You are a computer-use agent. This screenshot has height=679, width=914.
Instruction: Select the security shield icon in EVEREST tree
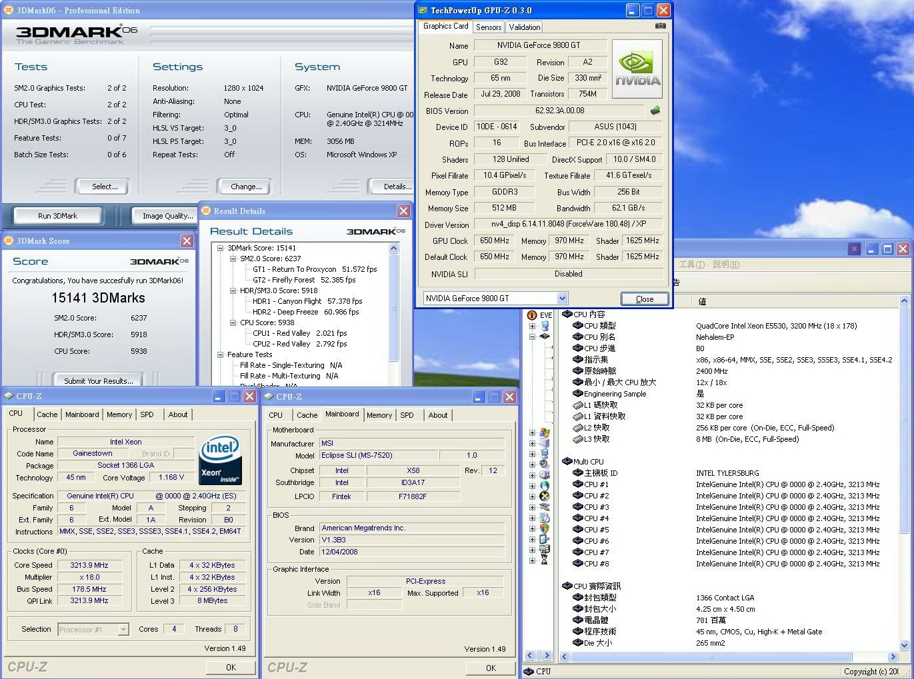click(x=545, y=528)
